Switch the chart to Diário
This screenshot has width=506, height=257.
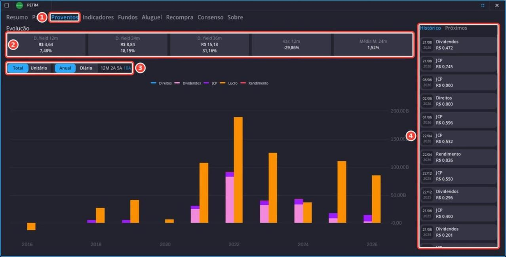(86, 68)
